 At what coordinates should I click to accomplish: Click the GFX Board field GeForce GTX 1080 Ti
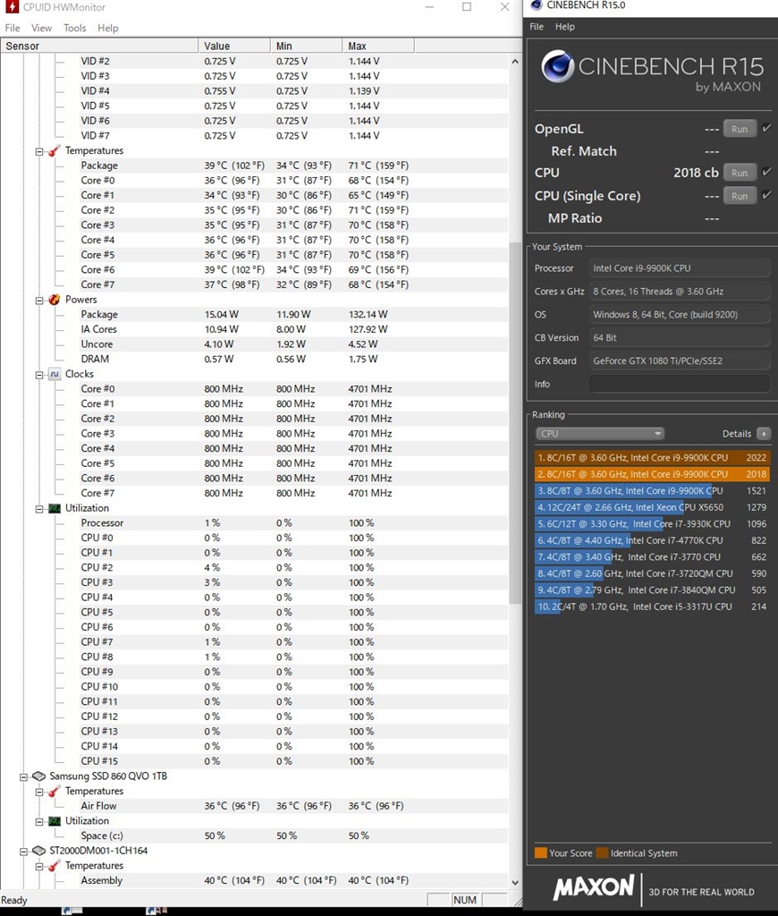[x=680, y=360]
